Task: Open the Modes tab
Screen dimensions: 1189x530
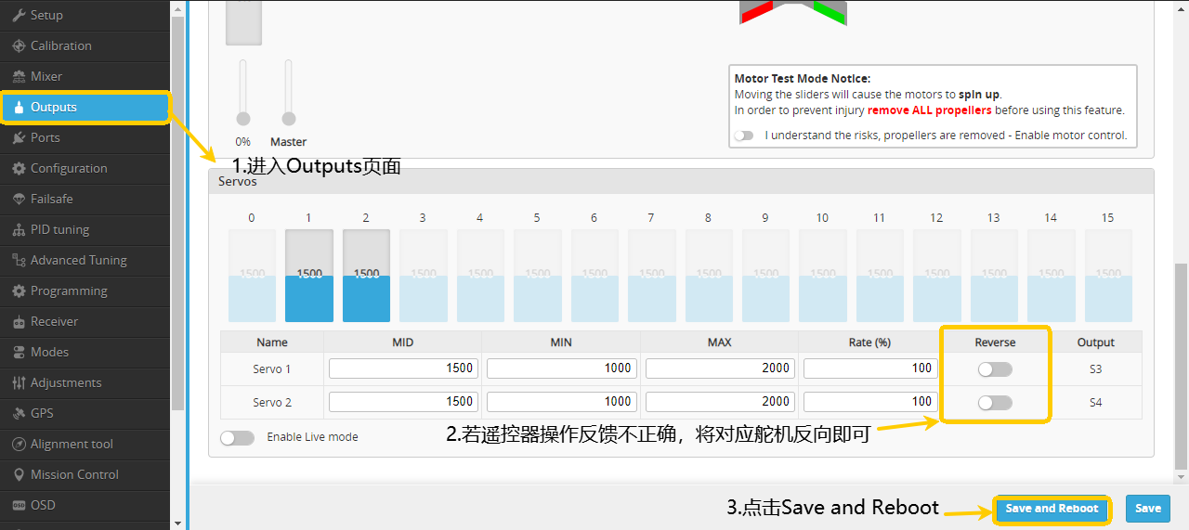Action: tap(85, 352)
